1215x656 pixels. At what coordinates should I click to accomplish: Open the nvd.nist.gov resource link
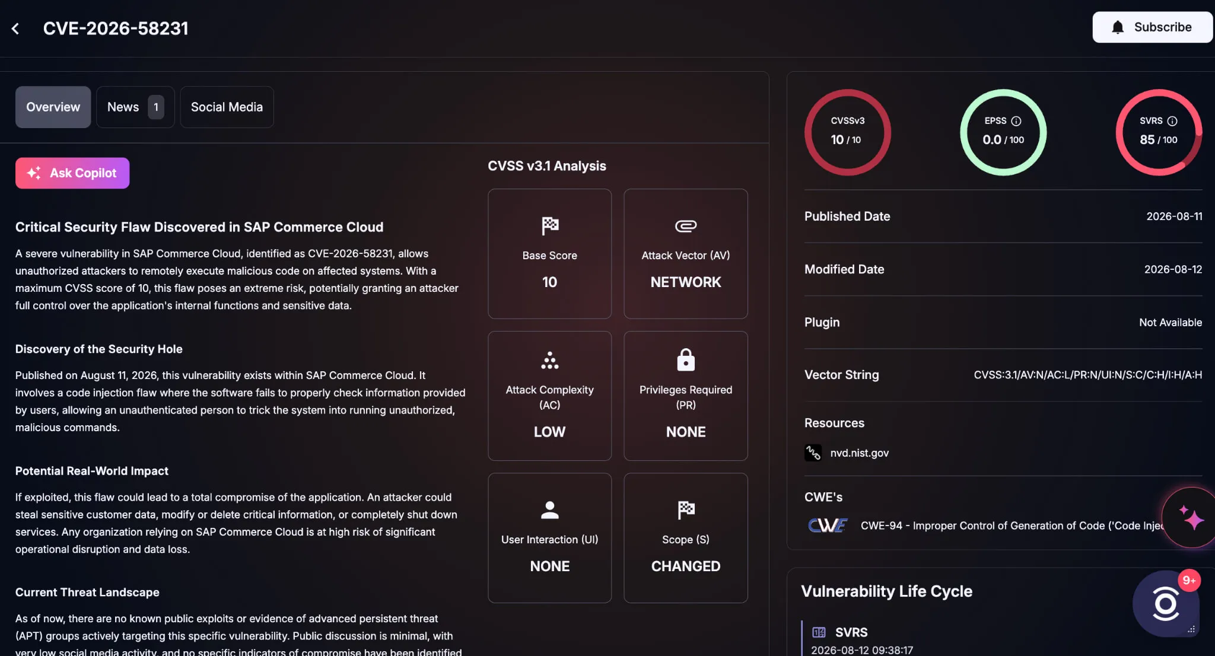pyautogui.click(x=859, y=453)
